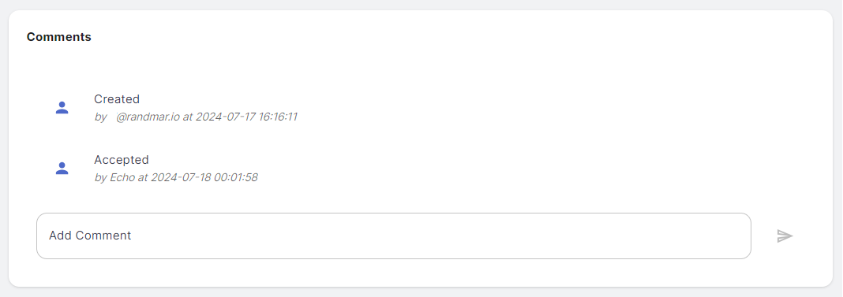Image resolution: width=843 pixels, height=297 pixels.
Task: Click the 2024-07-18 00:01:58 timestamp
Action: pyautogui.click(x=204, y=177)
